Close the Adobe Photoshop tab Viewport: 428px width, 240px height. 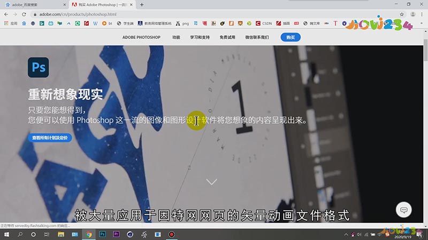(x=131, y=5)
